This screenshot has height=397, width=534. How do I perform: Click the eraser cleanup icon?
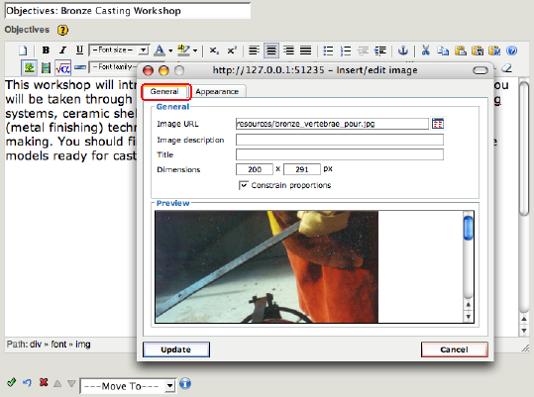pyautogui.click(x=507, y=68)
